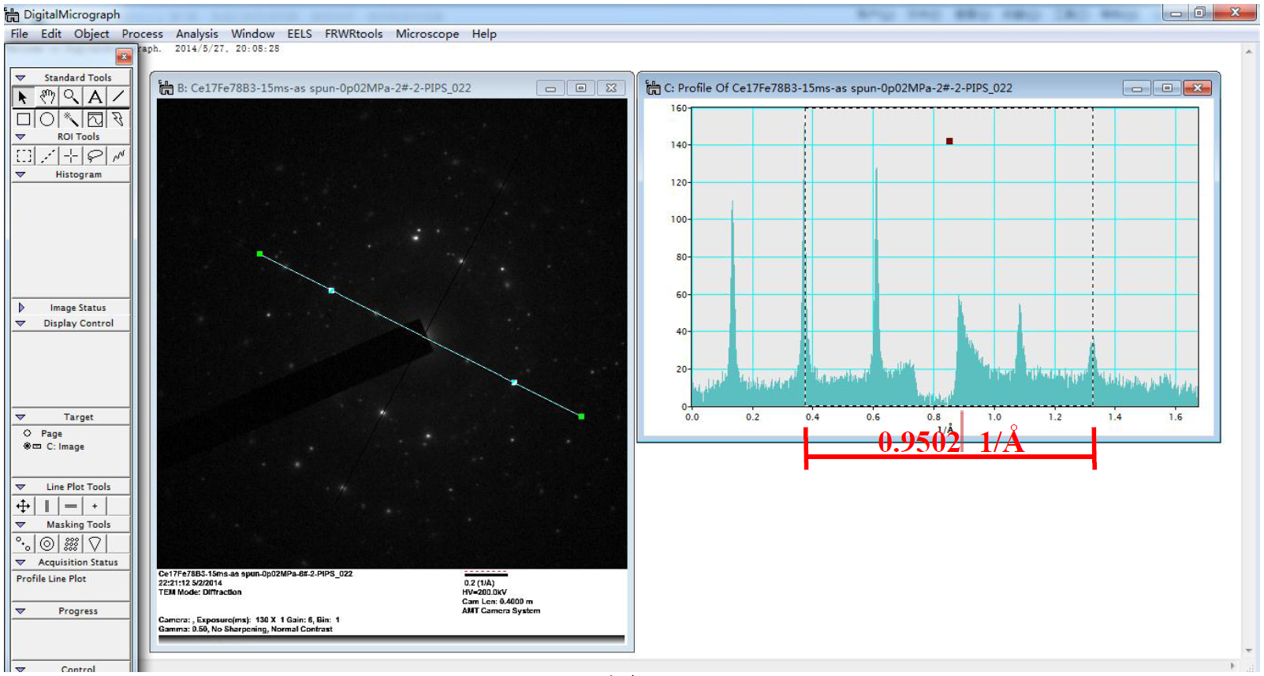Viewport: 1264px width, 676px height.
Task: Choose the C: Image target radio button
Action: 28,446
